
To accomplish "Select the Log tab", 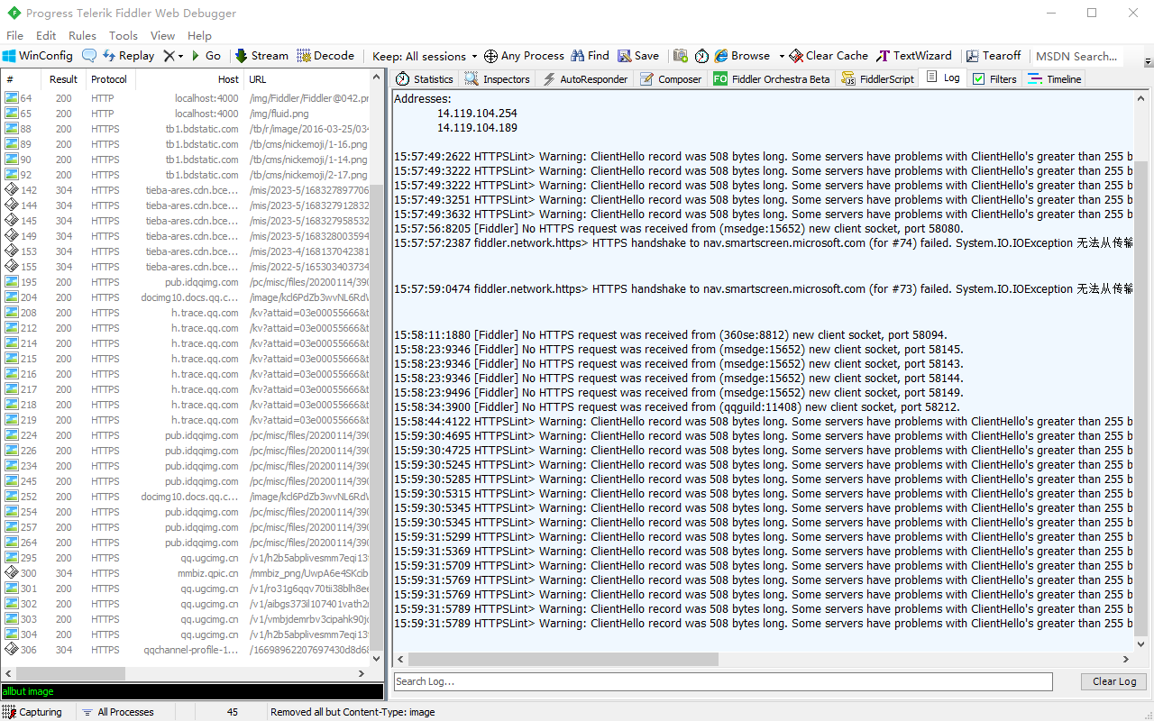I will click(x=943, y=78).
